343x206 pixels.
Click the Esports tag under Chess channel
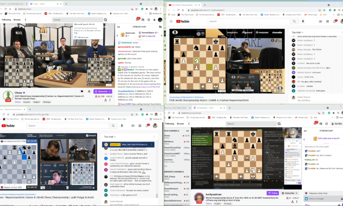point(27,102)
